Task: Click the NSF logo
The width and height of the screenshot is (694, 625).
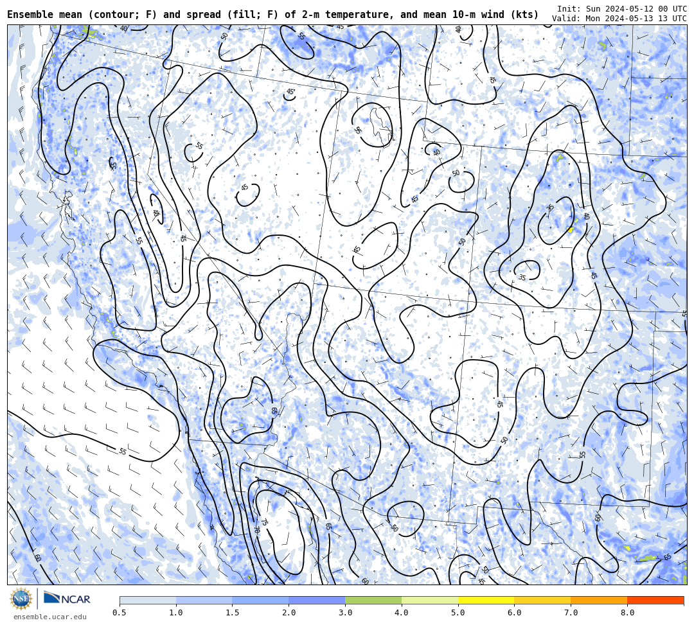Action: tap(21, 599)
